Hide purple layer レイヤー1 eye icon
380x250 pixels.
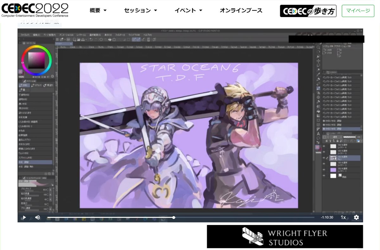tap(324, 170)
